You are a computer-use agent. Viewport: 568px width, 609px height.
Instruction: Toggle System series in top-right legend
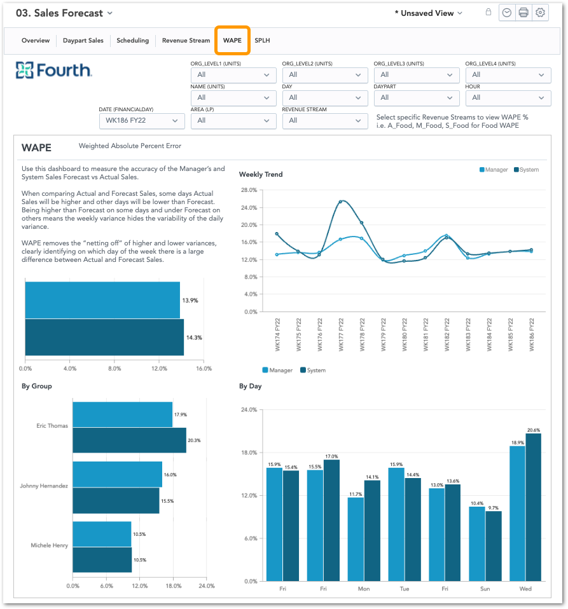pos(526,170)
